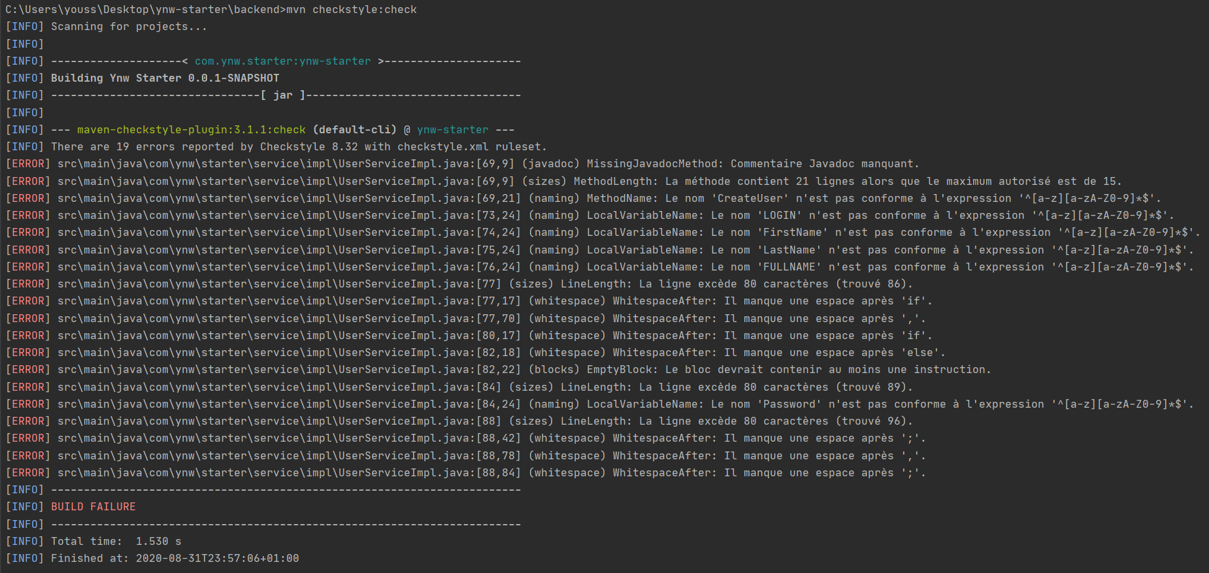The height and width of the screenshot is (573, 1209).
Task: Click the MethodName 'CreateUser' error
Action: (x=584, y=198)
